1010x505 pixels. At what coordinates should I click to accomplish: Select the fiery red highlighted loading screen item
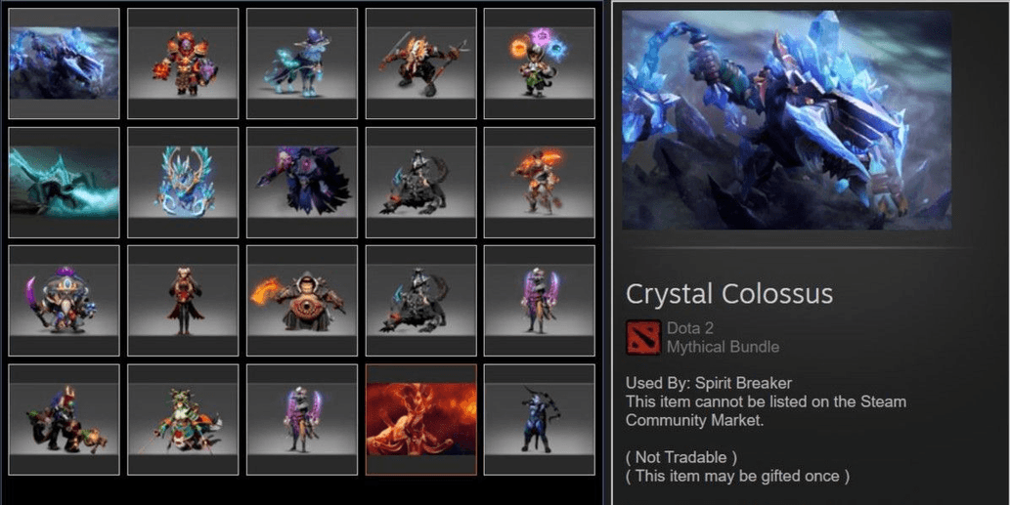point(421,419)
